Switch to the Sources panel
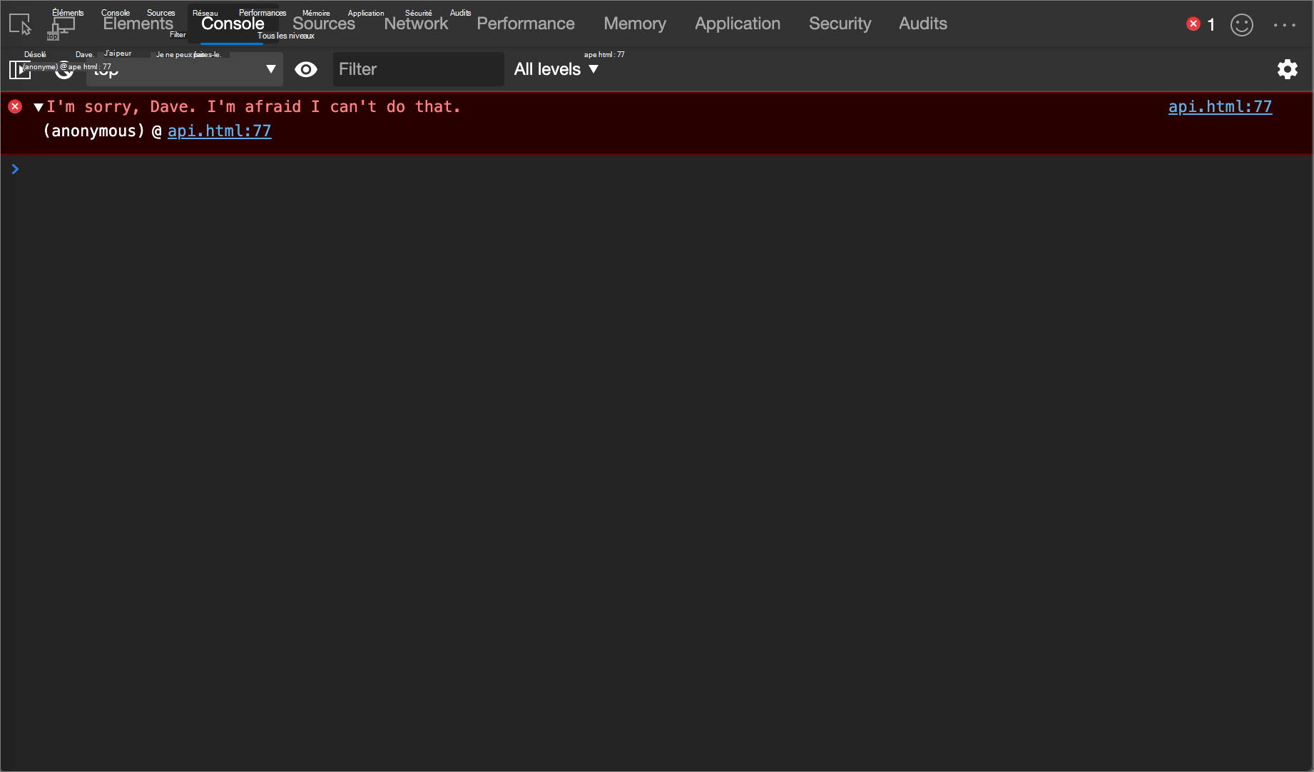Screen dimensions: 1314x772 click(x=323, y=24)
